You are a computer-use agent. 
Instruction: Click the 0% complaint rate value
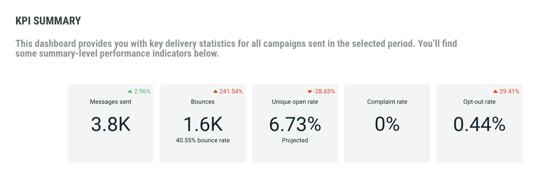(x=387, y=124)
